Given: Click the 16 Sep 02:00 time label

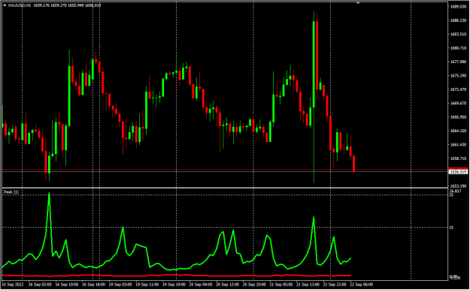Looking at the screenshot, I should coord(40,284).
